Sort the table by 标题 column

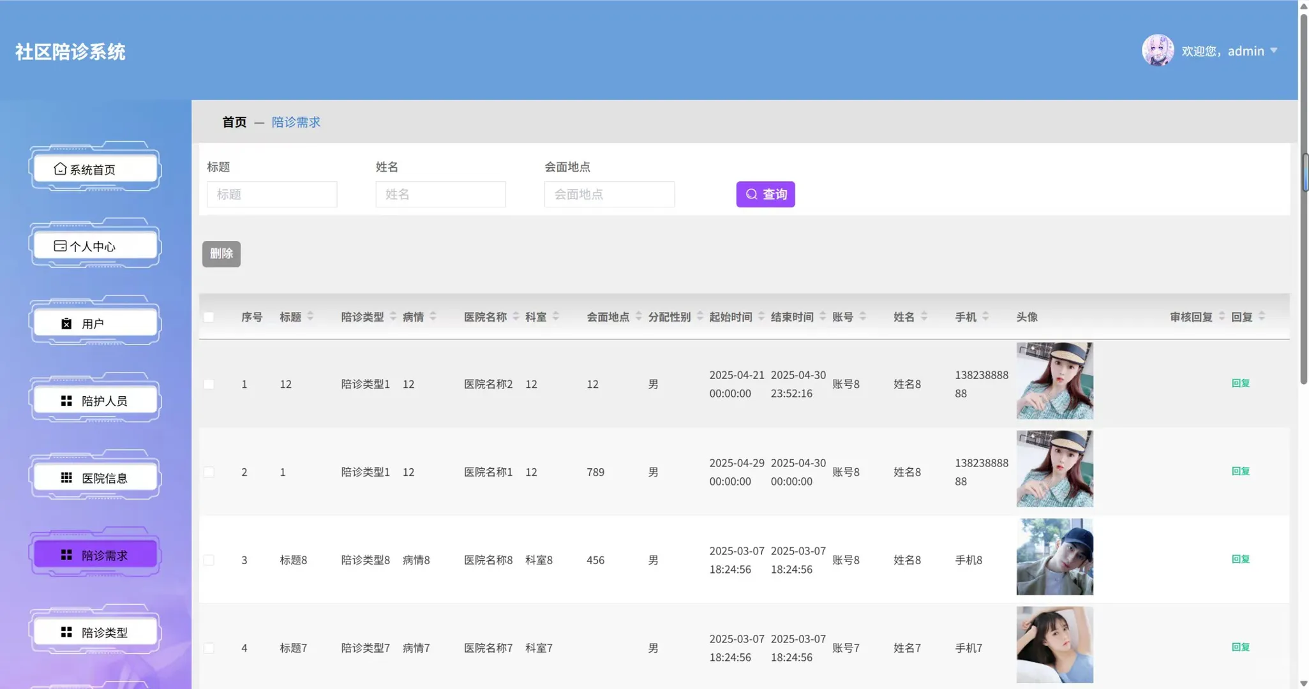pos(310,316)
